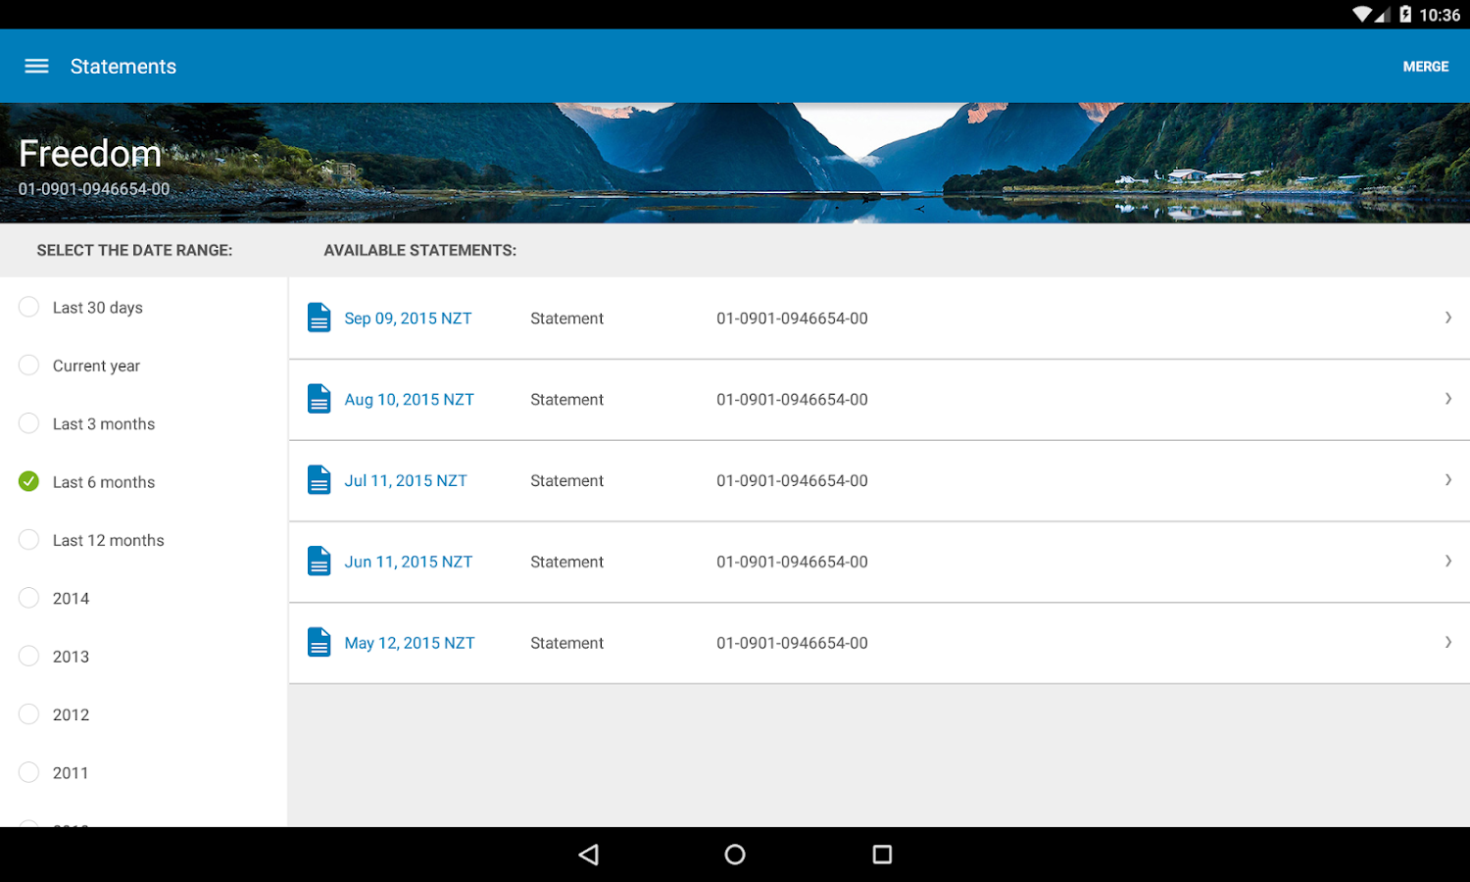Tap the AVAILABLE STATEMENTS heading
The image size is (1470, 882).
click(x=419, y=251)
